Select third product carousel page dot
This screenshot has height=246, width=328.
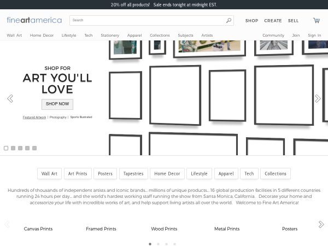click(166, 244)
